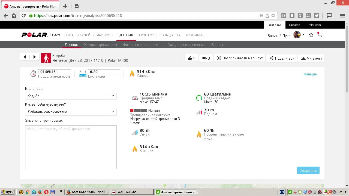The image size is (349, 196).
Task: Expand the Добавить самочувствие dropdown
Action: coord(71,112)
